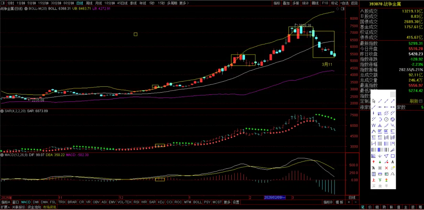
Task: Switch indicator to RSI
Action: tap(136, 202)
